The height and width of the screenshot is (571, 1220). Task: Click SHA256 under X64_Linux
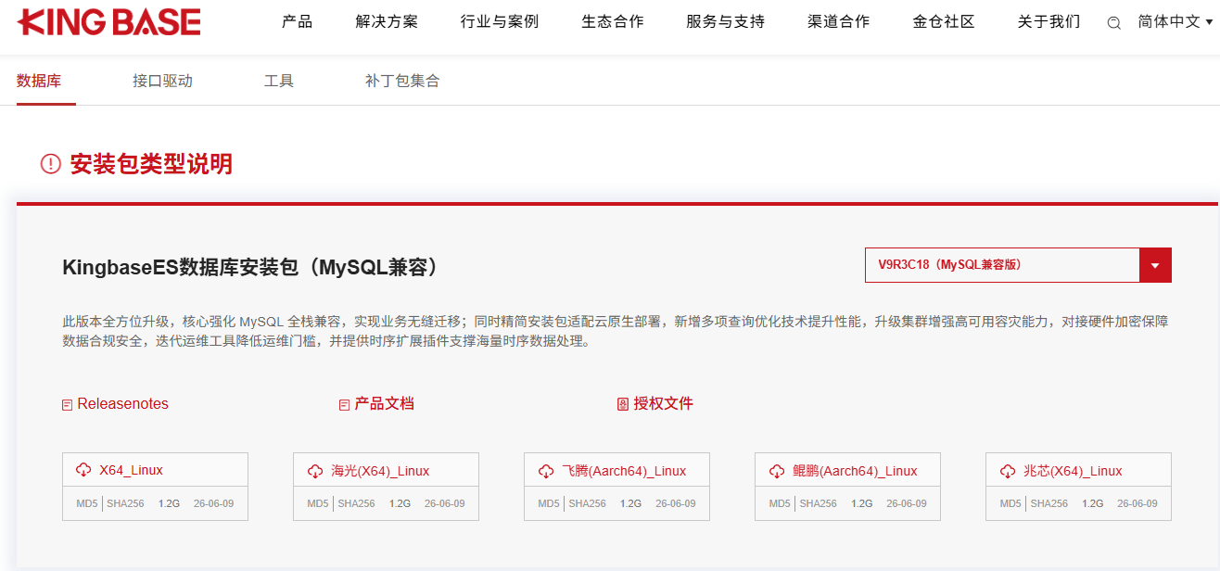tap(126, 503)
